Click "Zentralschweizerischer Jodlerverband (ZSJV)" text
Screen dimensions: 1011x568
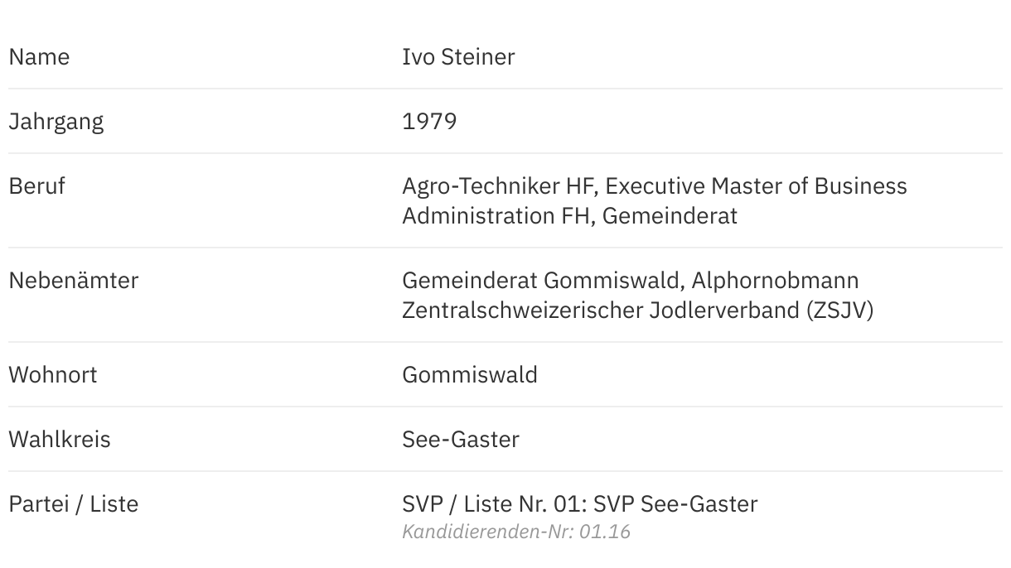(637, 310)
